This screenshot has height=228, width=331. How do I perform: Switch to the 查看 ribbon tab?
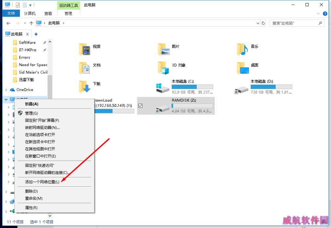coord(48,14)
